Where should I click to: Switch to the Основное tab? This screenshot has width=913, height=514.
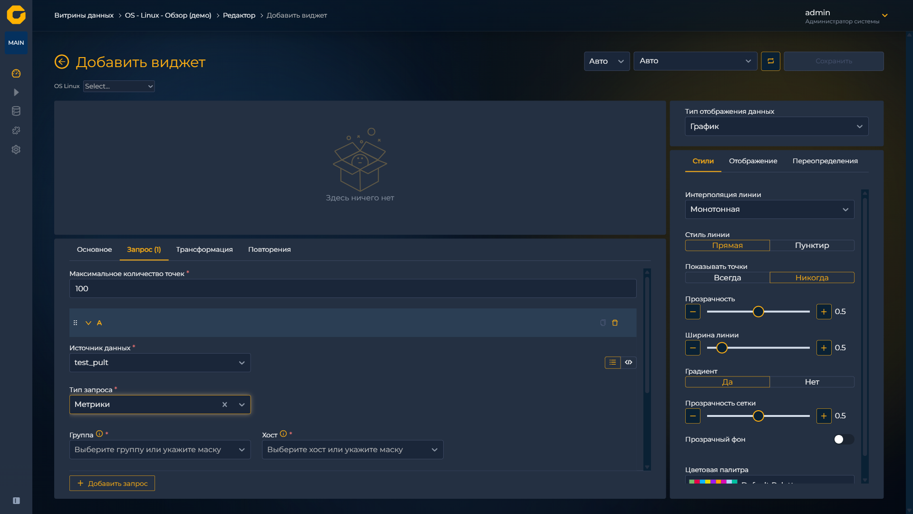[94, 249]
